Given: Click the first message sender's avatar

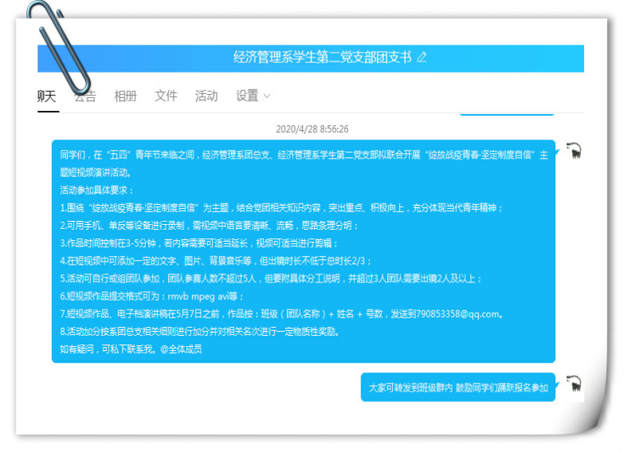Looking at the screenshot, I should click(x=573, y=150).
